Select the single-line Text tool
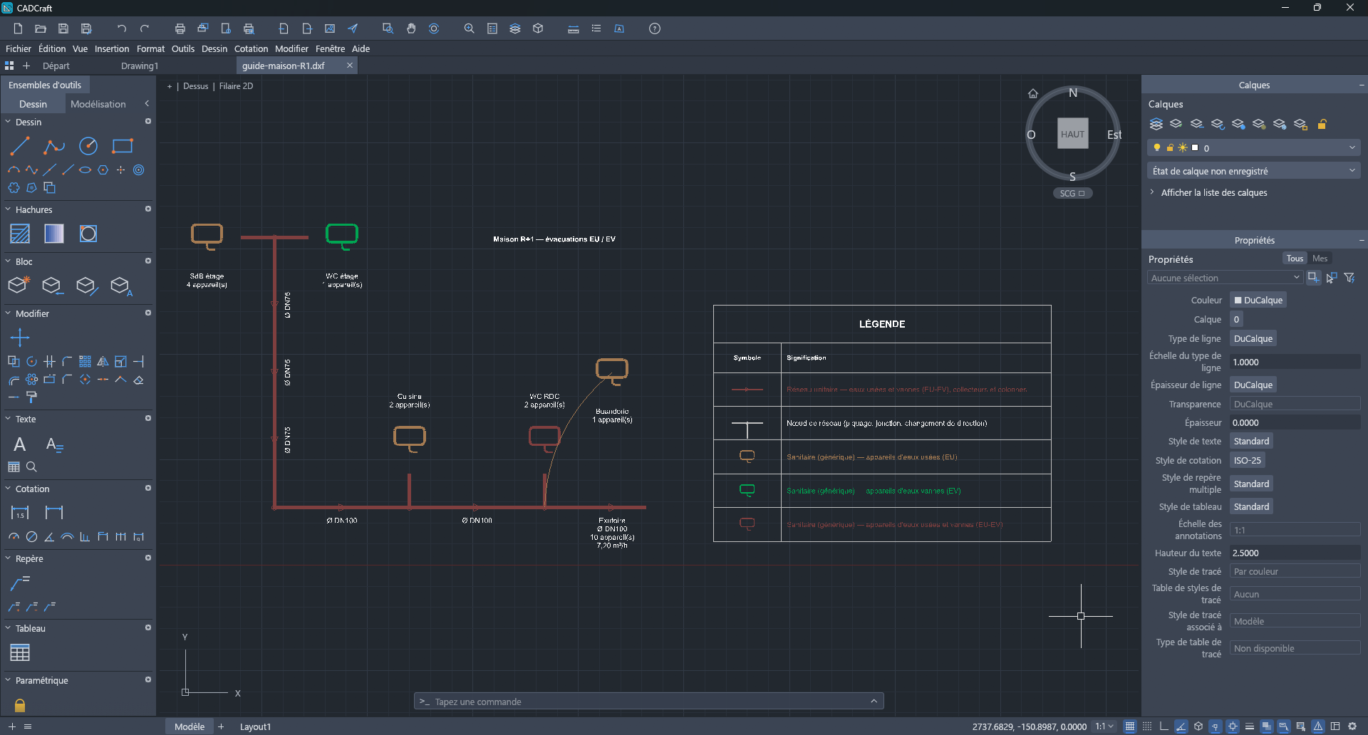Viewport: 1368px width, 735px height. point(20,444)
